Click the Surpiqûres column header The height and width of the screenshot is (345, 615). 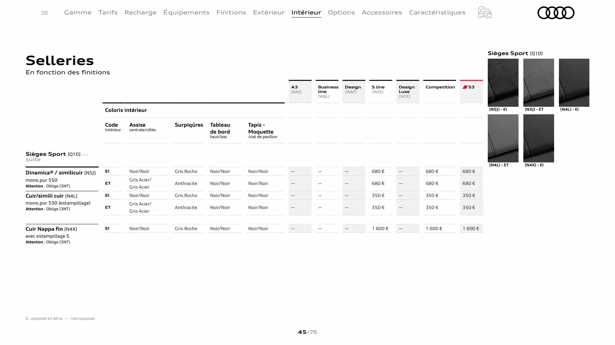189,125
